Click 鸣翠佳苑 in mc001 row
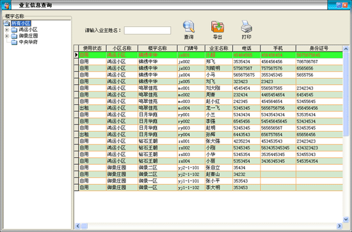 click(157, 88)
